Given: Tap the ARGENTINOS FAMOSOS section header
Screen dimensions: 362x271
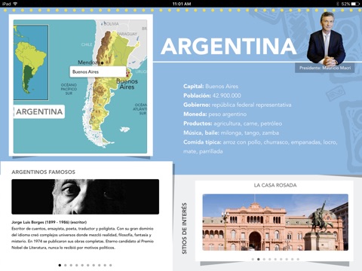Looking at the screenshot, I should click(x=43, y=172).
